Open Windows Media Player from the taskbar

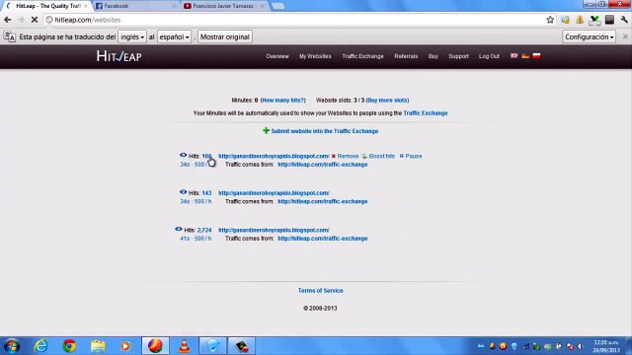[125, 346]
